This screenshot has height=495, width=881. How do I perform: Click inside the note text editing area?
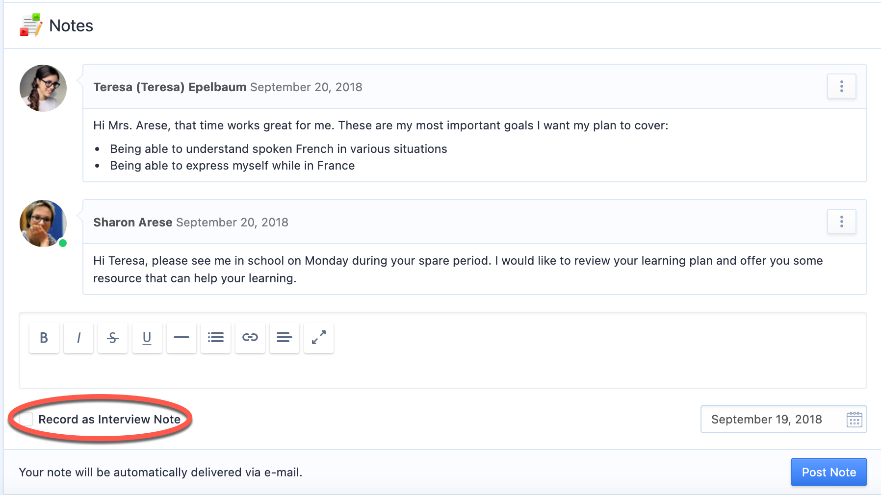click(x=443, y=371)
